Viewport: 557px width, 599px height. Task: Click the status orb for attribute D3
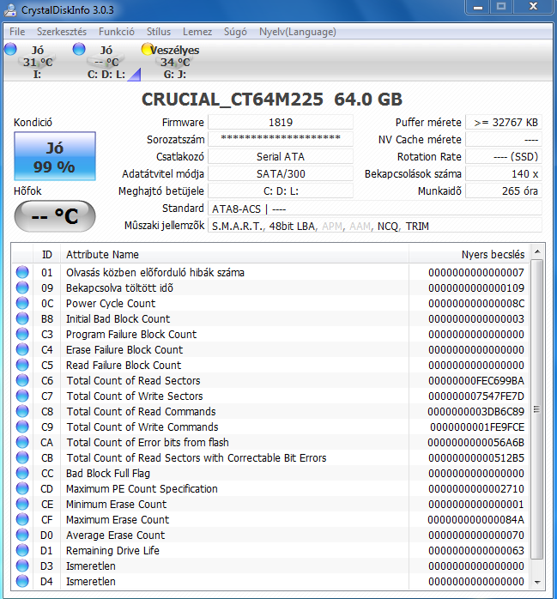[x=22, y=566]
